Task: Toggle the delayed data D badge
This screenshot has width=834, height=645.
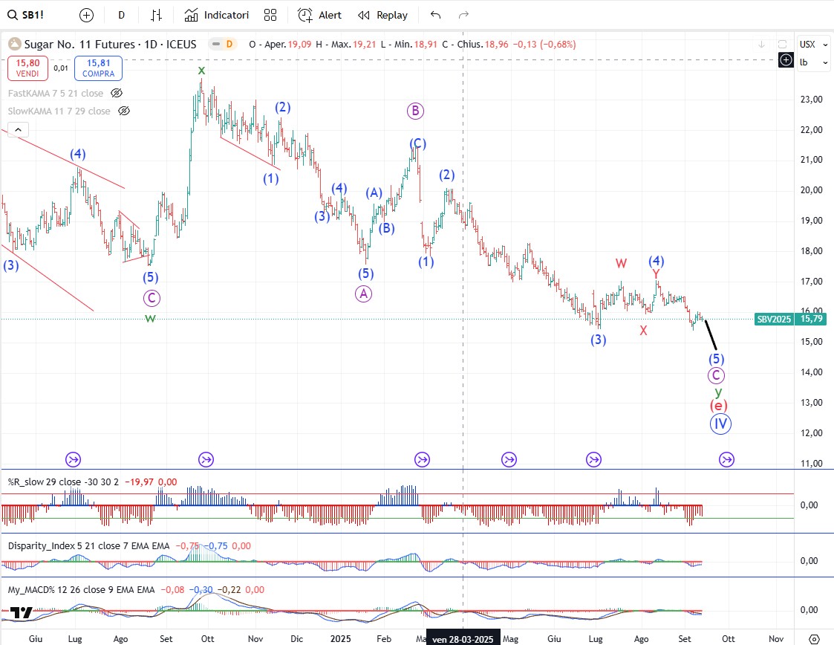Action: pyautogui.click(x=229, y=45)
